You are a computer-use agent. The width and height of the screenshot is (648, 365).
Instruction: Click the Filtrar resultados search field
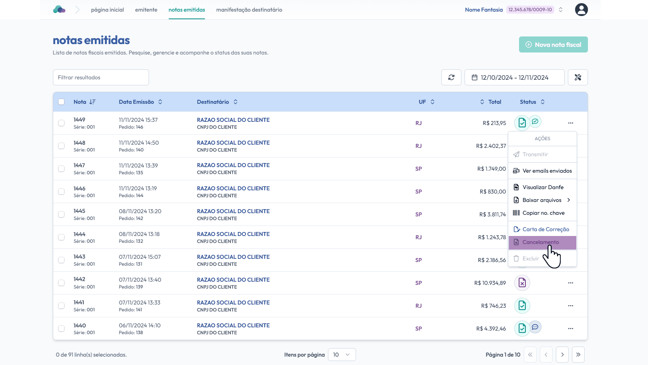(x=101, y=77)
